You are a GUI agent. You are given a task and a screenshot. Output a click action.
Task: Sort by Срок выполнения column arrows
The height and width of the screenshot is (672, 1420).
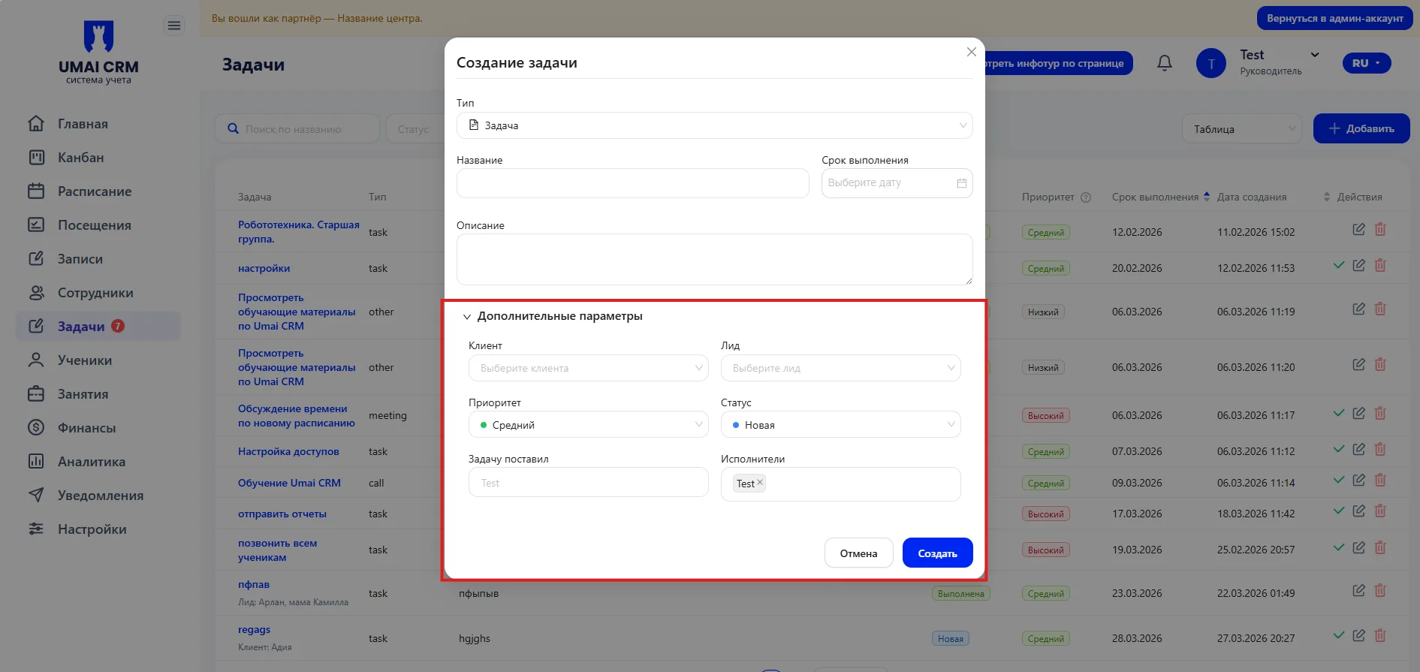pos(1207,197)
